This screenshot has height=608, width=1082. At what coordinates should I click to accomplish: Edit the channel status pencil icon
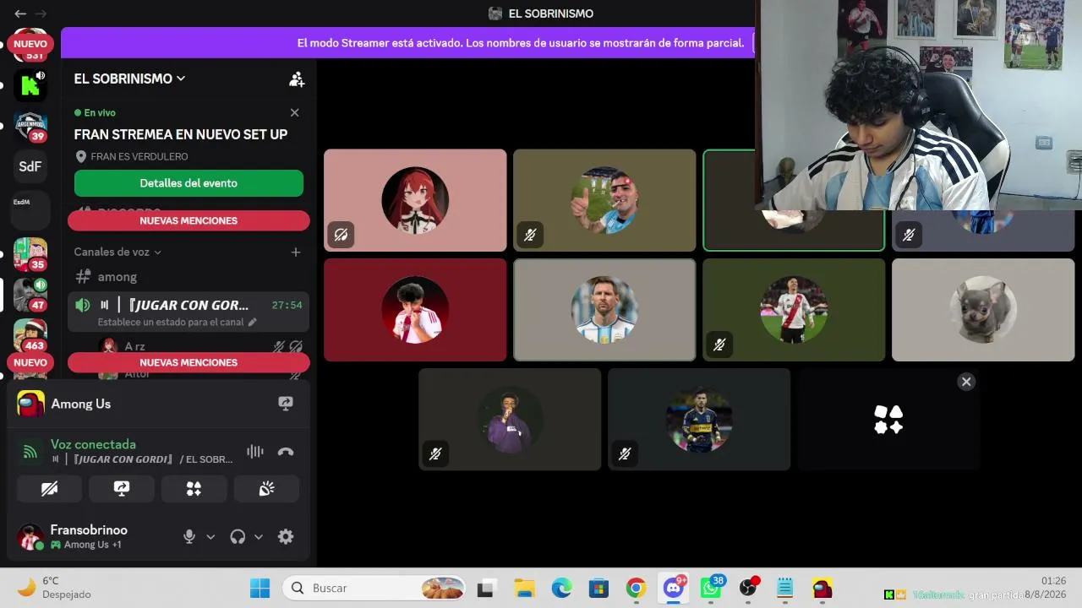pos(253,322)
